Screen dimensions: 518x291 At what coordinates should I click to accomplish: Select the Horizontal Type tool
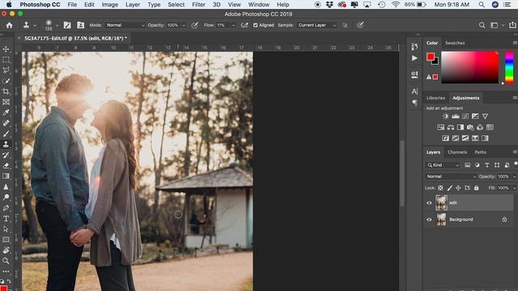click(x=6, y=218)
